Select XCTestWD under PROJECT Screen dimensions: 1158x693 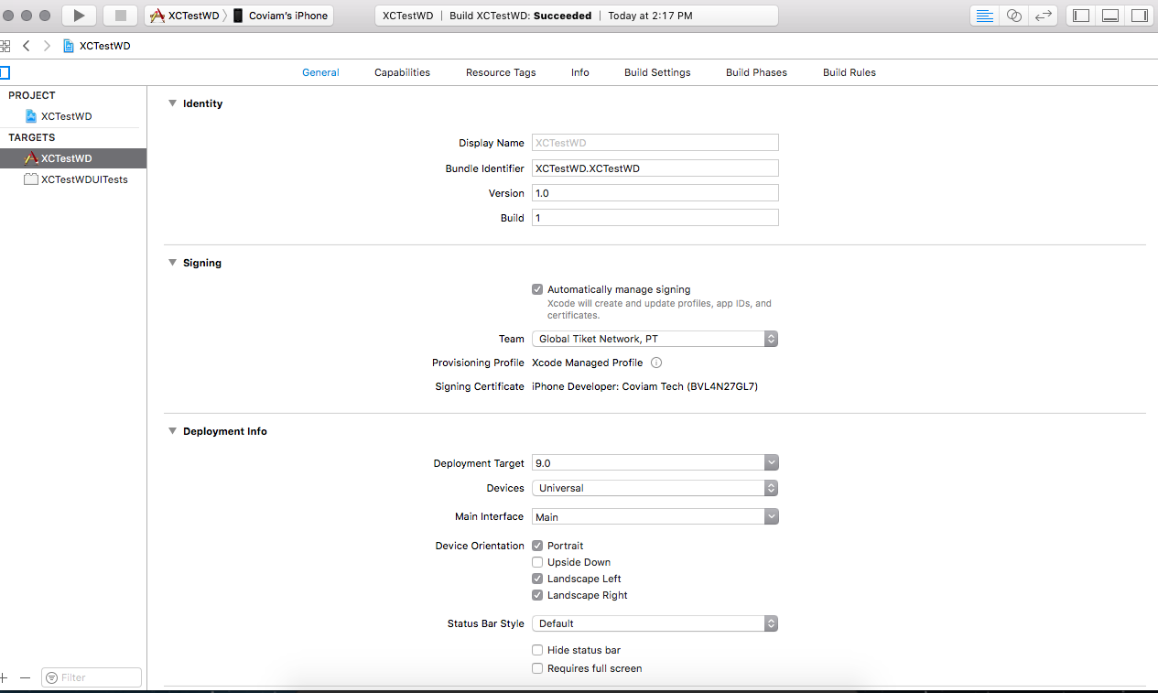[x=73, y=116]
